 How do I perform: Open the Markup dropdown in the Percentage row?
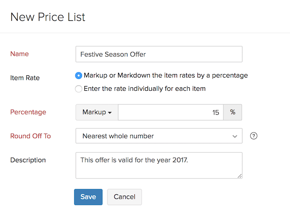97,112
